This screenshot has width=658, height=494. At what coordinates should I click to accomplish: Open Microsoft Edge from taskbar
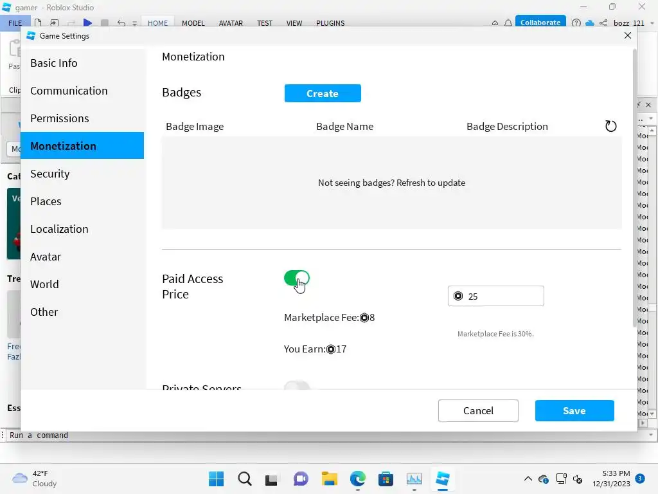(x=357, y=479)
